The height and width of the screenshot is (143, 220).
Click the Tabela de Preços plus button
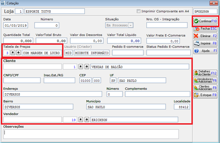pos(18,52)
